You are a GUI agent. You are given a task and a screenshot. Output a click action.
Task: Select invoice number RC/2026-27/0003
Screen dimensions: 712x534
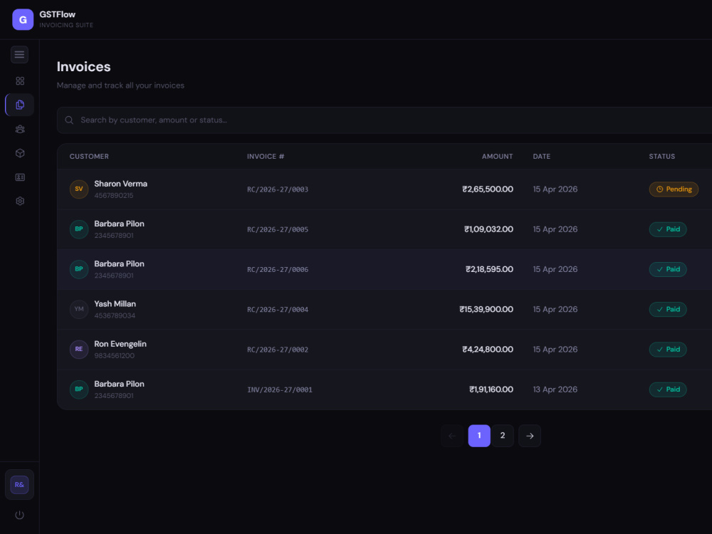[x=278, y=189]
